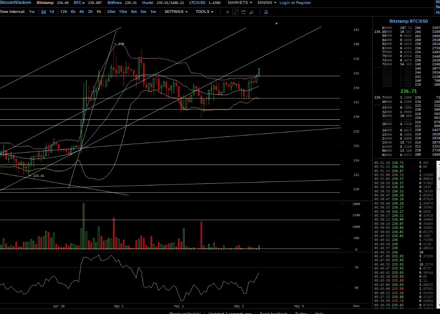Switch time interval to 1w
The height and width of the screenshot is (314, 440).
[x=32, y=12]
